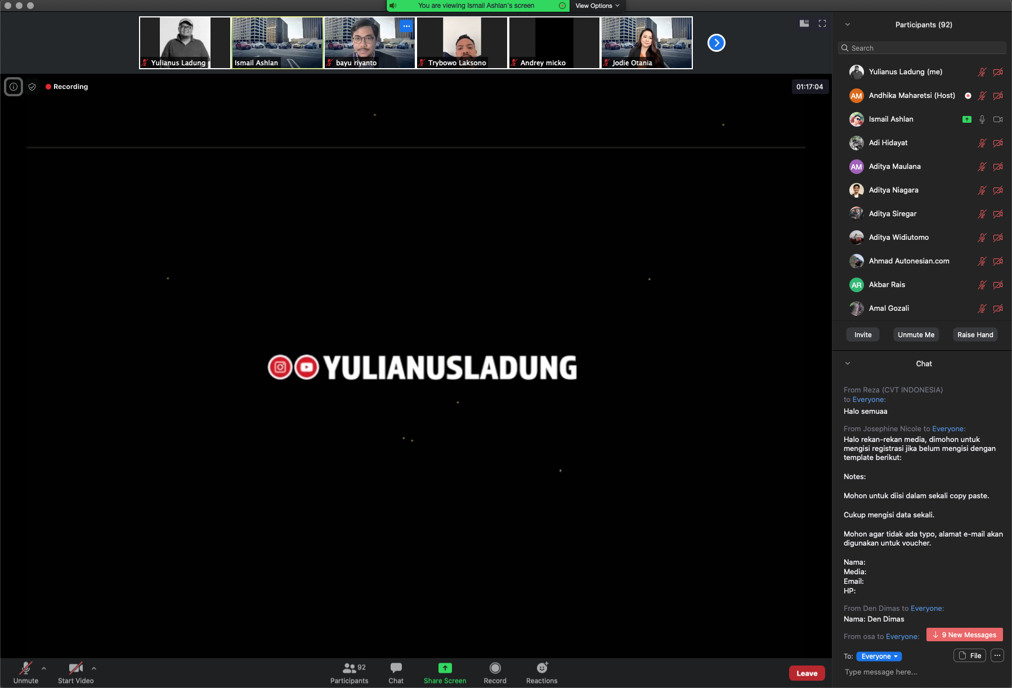1012x688 pixels.
Task: Click the Share Screen icon
Action: (x=445, y=668)
